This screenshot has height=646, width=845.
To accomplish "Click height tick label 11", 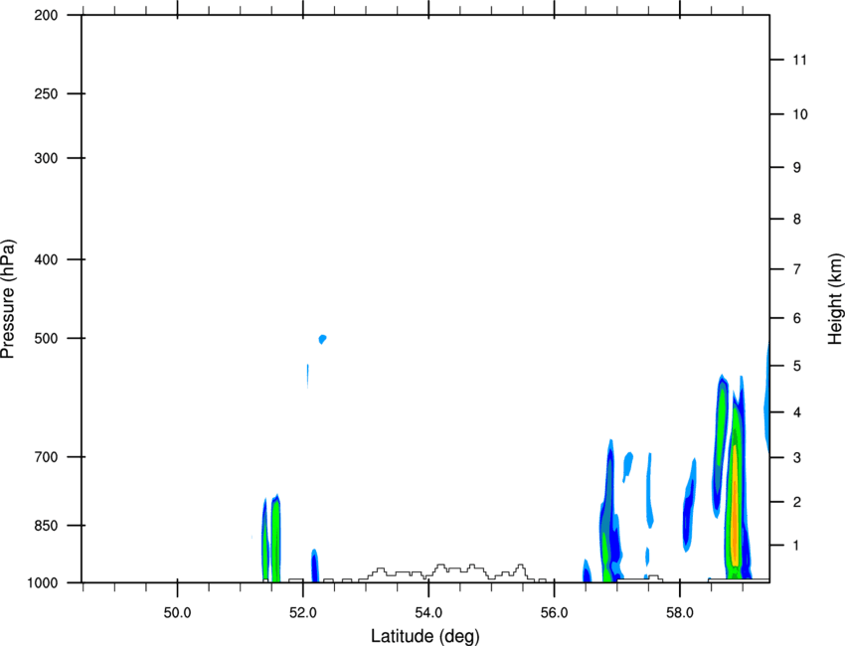I will (799, 60).
